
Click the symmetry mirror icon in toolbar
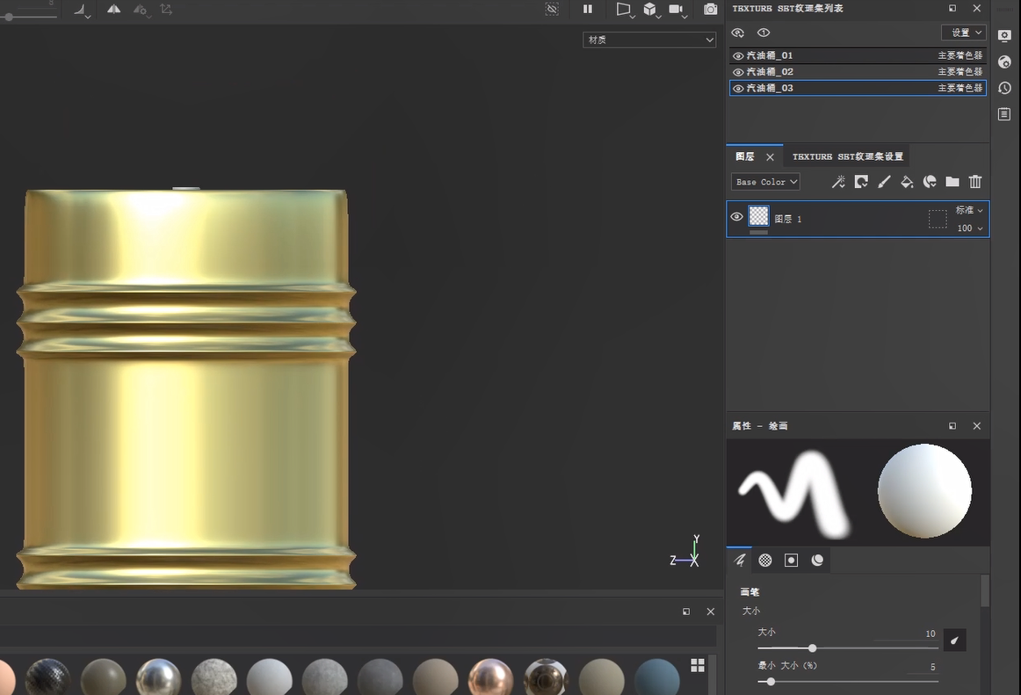click(114, 10)
